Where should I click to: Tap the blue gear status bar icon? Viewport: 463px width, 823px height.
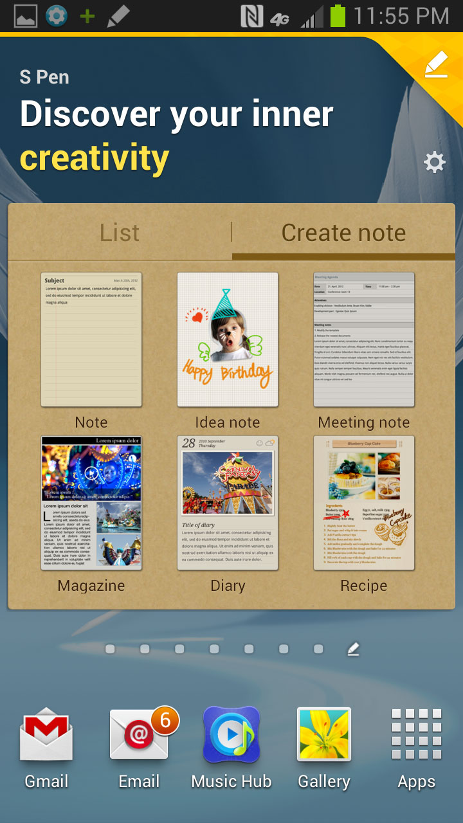coord(57,16)
